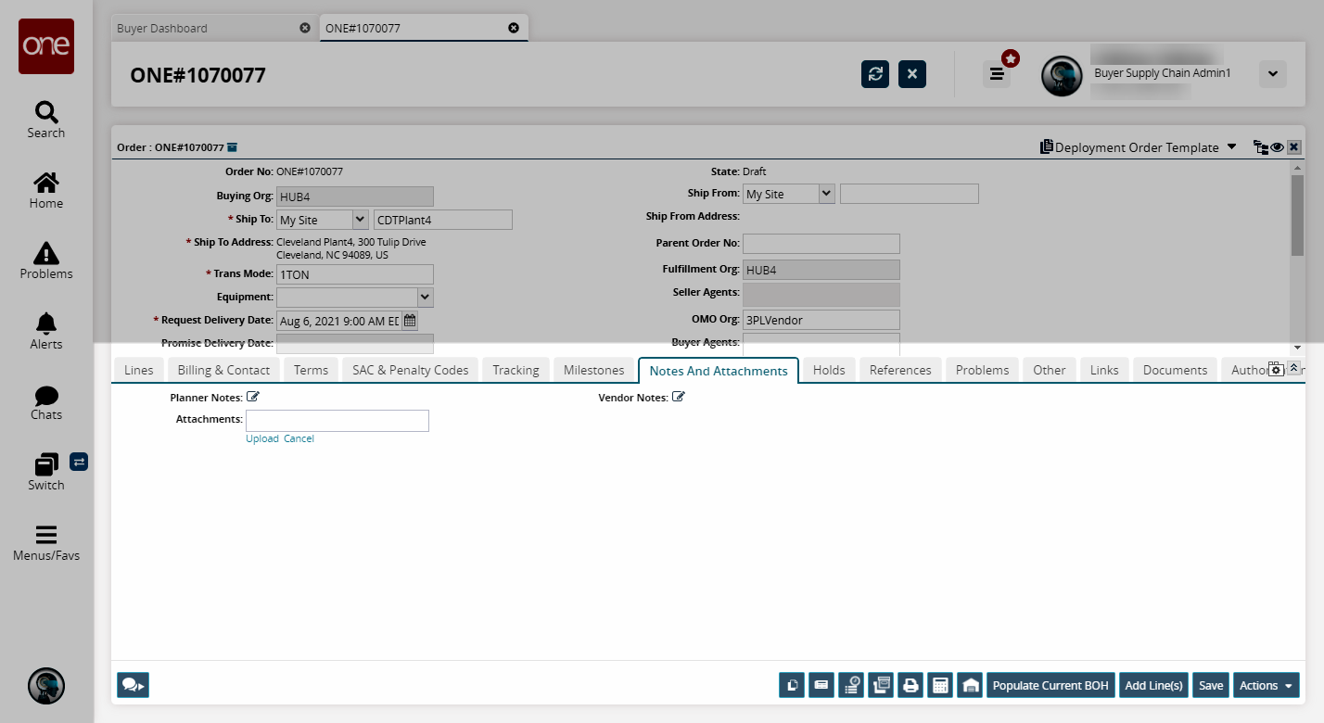This screenshot has height=723, width=1324.
Task: Click the Attachments input field
Action: [337, 421]
